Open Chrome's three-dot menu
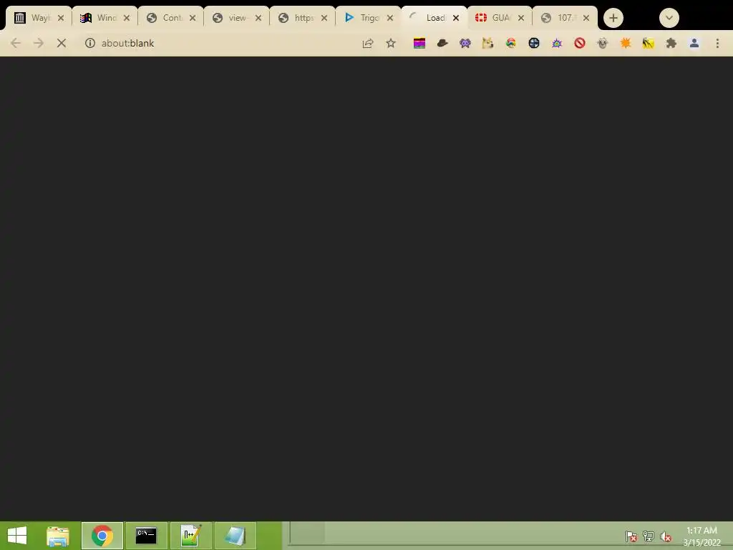Viewport: 733px width, 550px height. point(717,43)
